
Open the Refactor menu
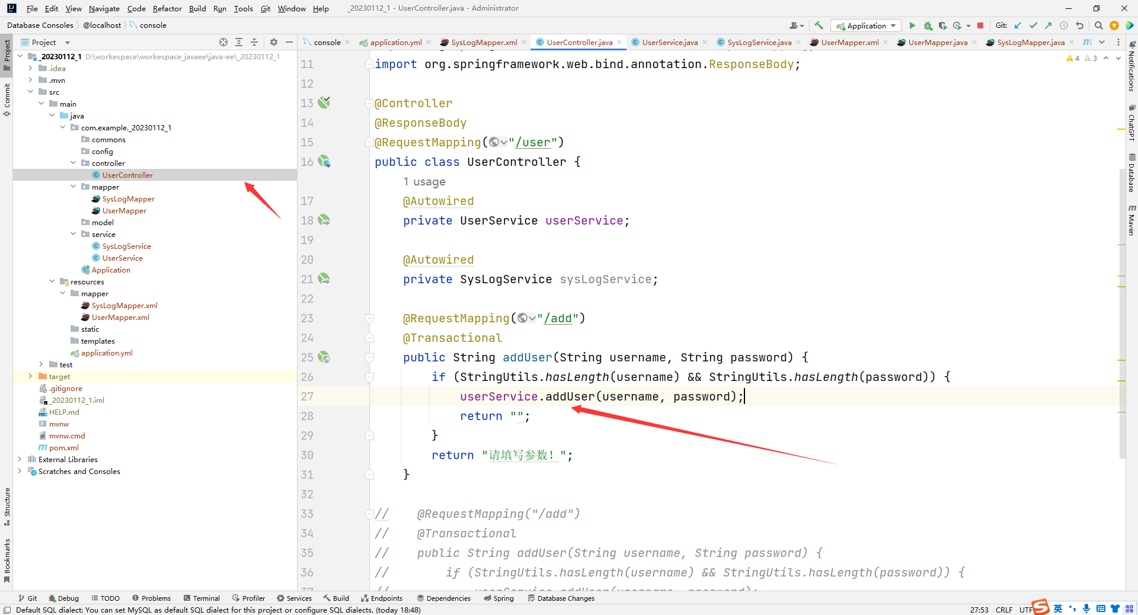pyautogui.click(x=167, y=8)
